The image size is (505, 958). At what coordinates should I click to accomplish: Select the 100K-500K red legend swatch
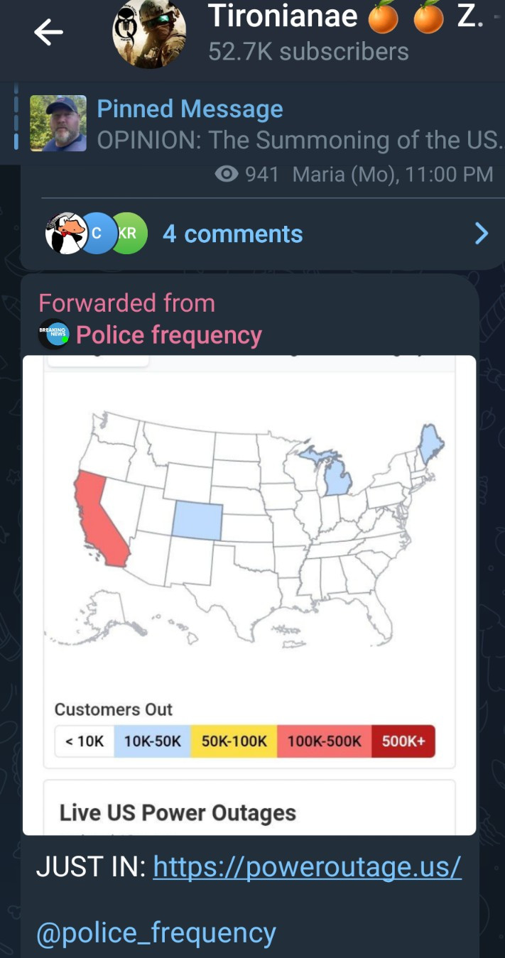point(324,741)
